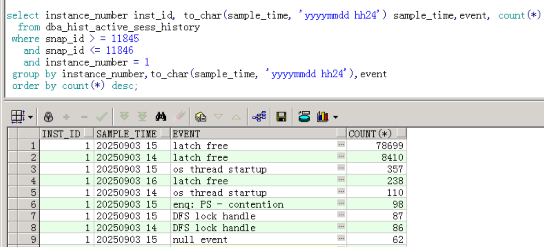544x247 pixels.
Task: Open ellipsis in row 3 os thread startup
Action: point(341,167)
